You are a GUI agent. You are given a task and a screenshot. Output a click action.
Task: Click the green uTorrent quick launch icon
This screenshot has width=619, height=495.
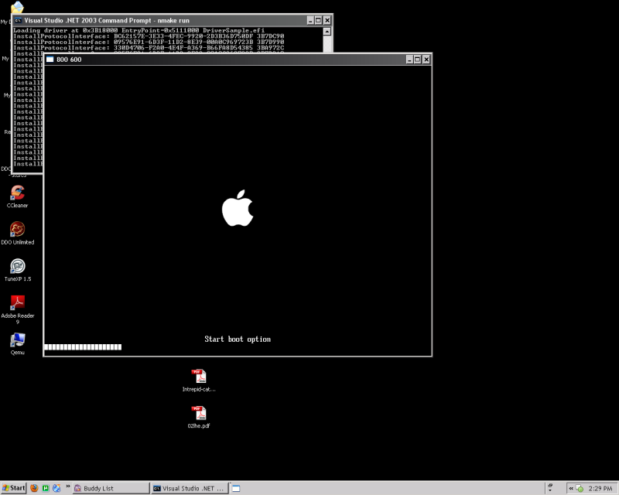tap(46, 488)
